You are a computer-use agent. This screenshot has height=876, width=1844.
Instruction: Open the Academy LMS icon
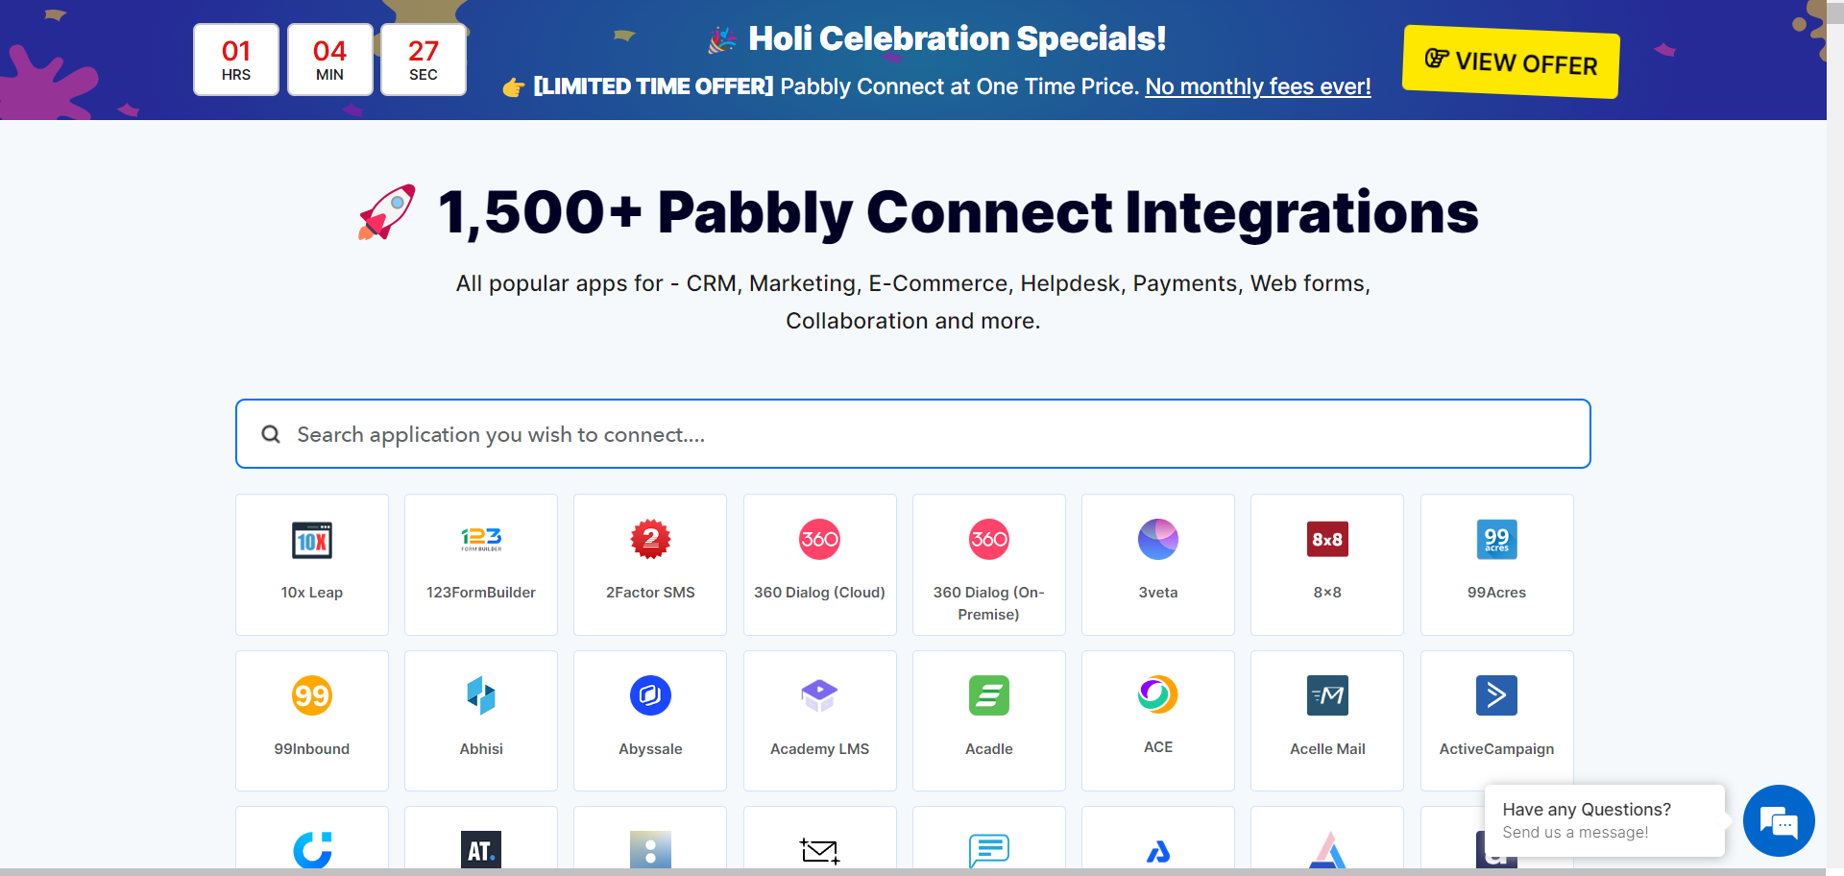819,695
